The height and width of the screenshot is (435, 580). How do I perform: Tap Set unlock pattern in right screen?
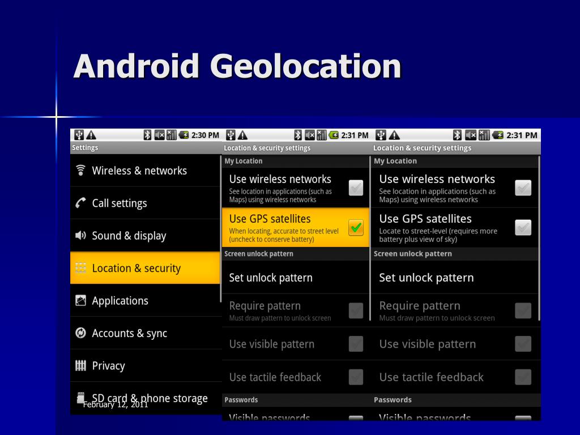(456, 278)
